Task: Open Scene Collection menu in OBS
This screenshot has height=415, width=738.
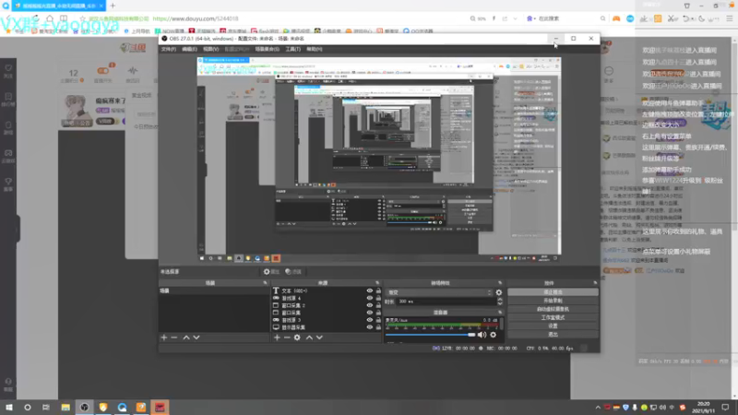Action: pyautogui.click(x=267, y=49)
